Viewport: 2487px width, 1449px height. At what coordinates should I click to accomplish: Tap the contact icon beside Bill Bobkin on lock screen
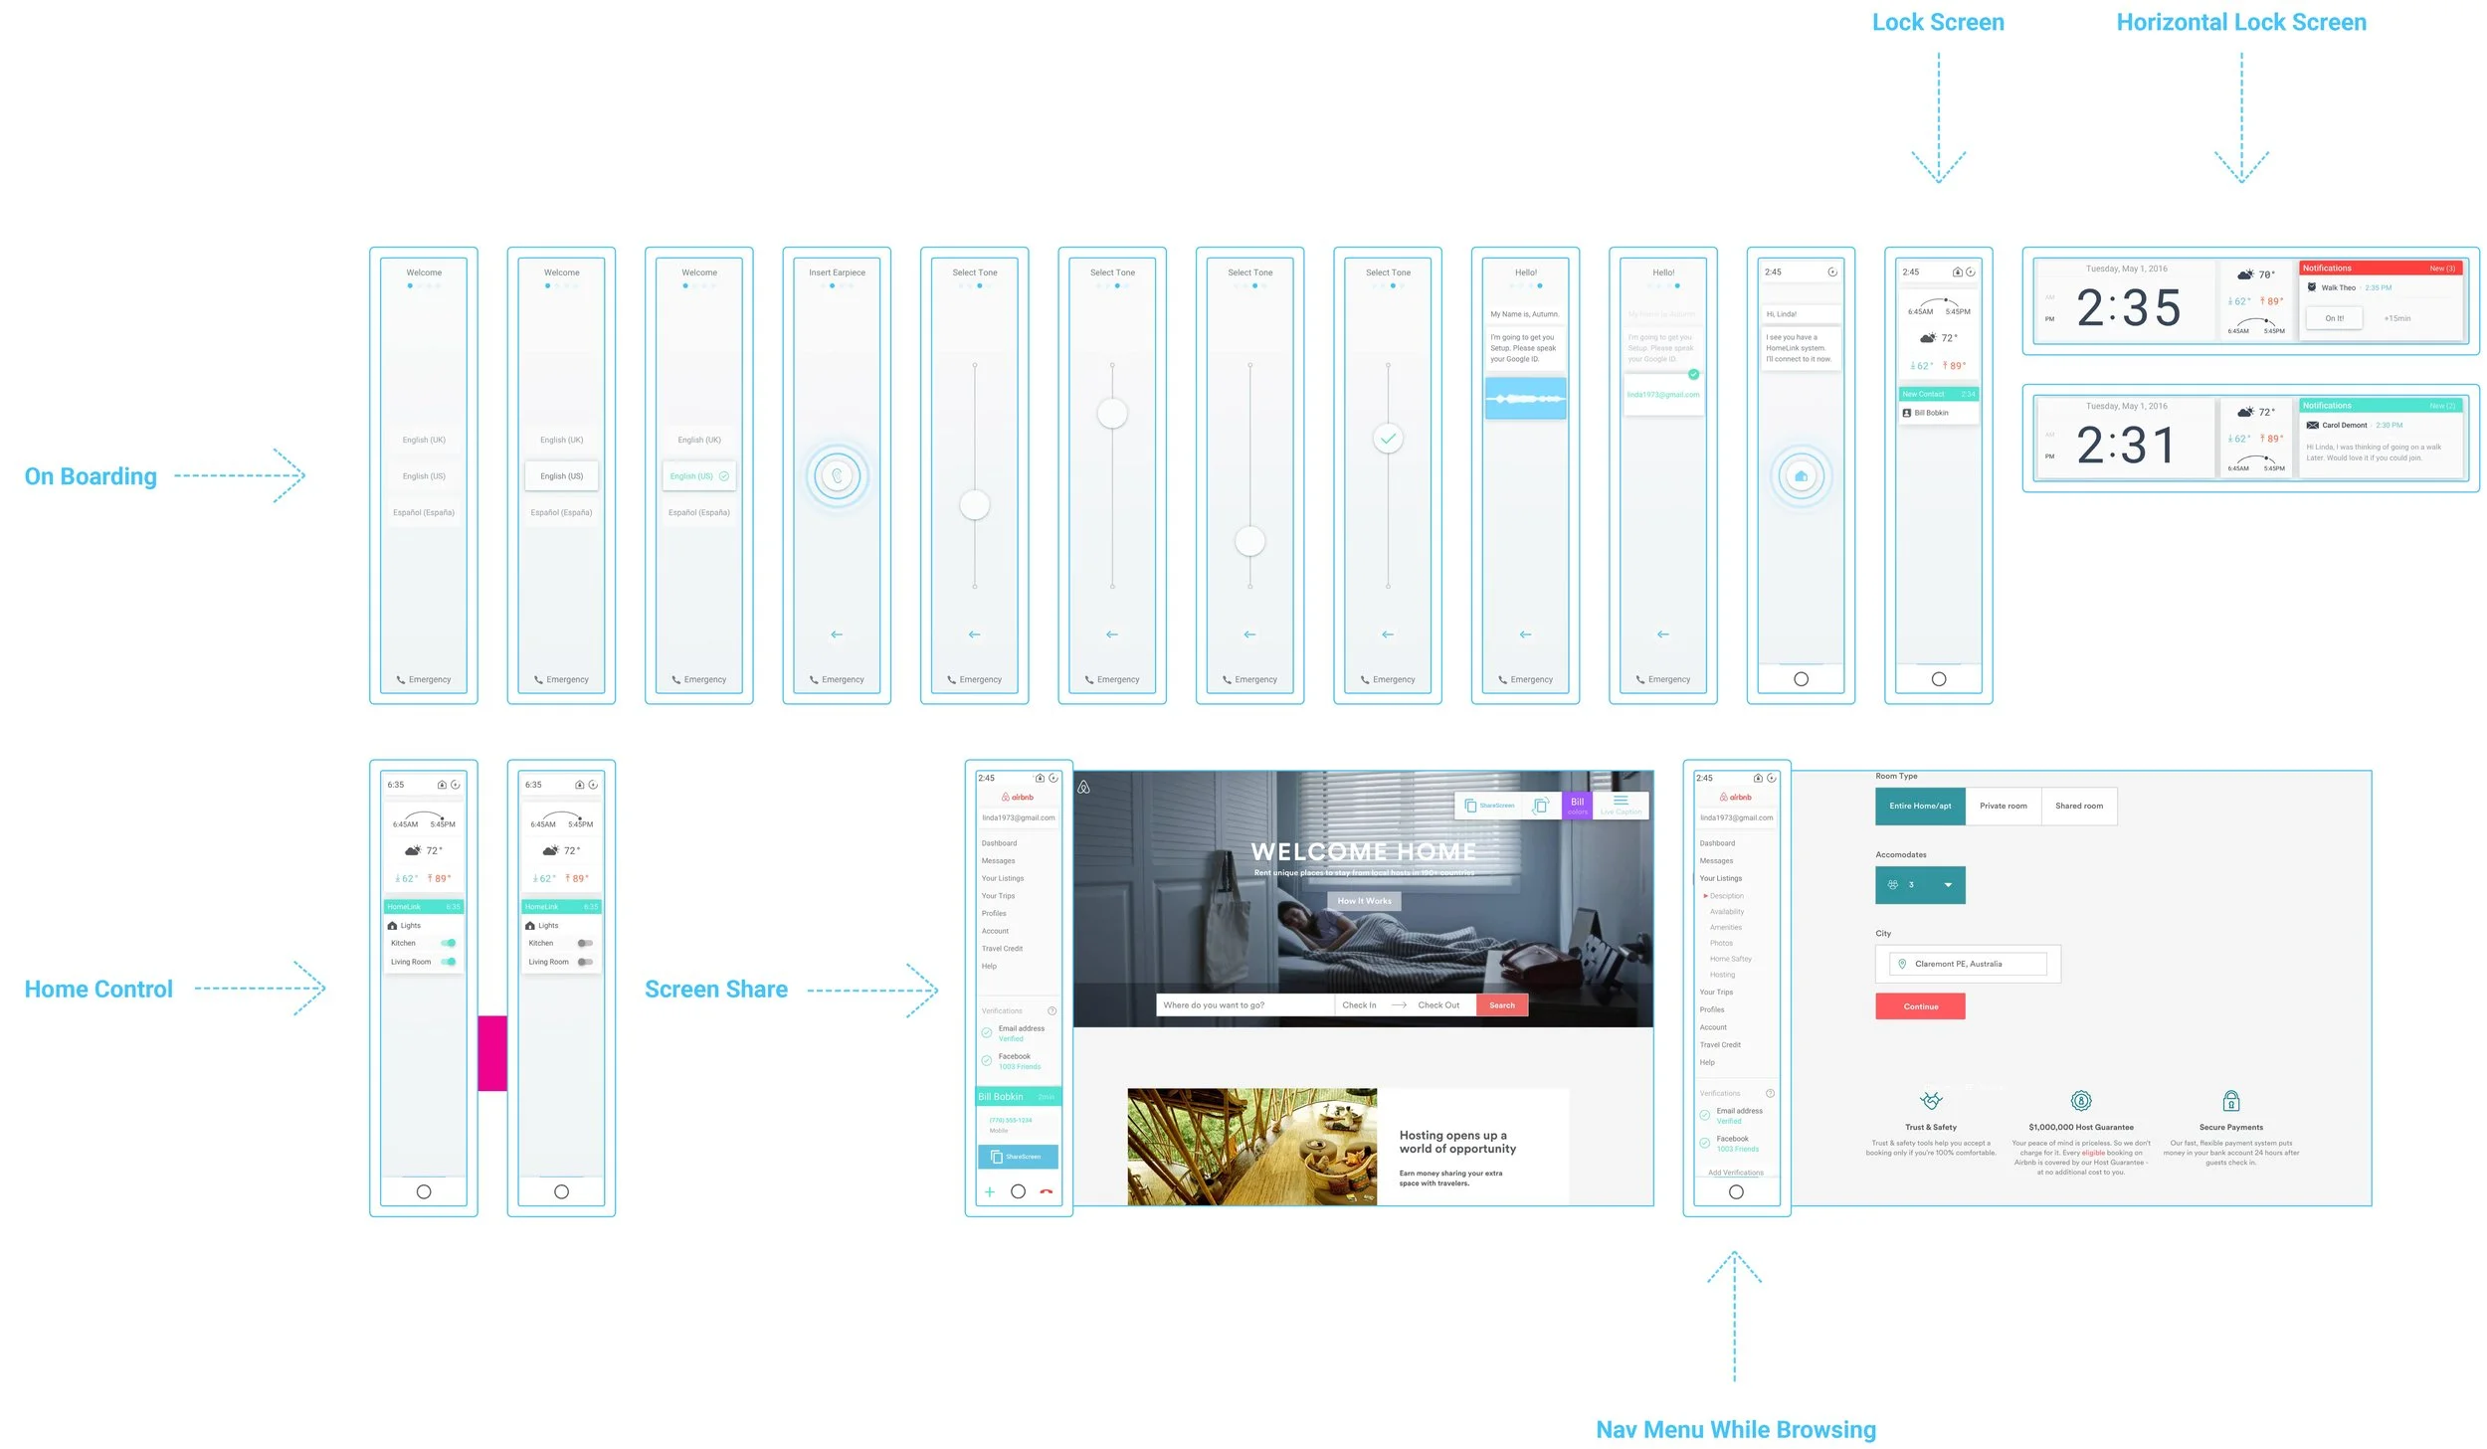coord(1906,413)
